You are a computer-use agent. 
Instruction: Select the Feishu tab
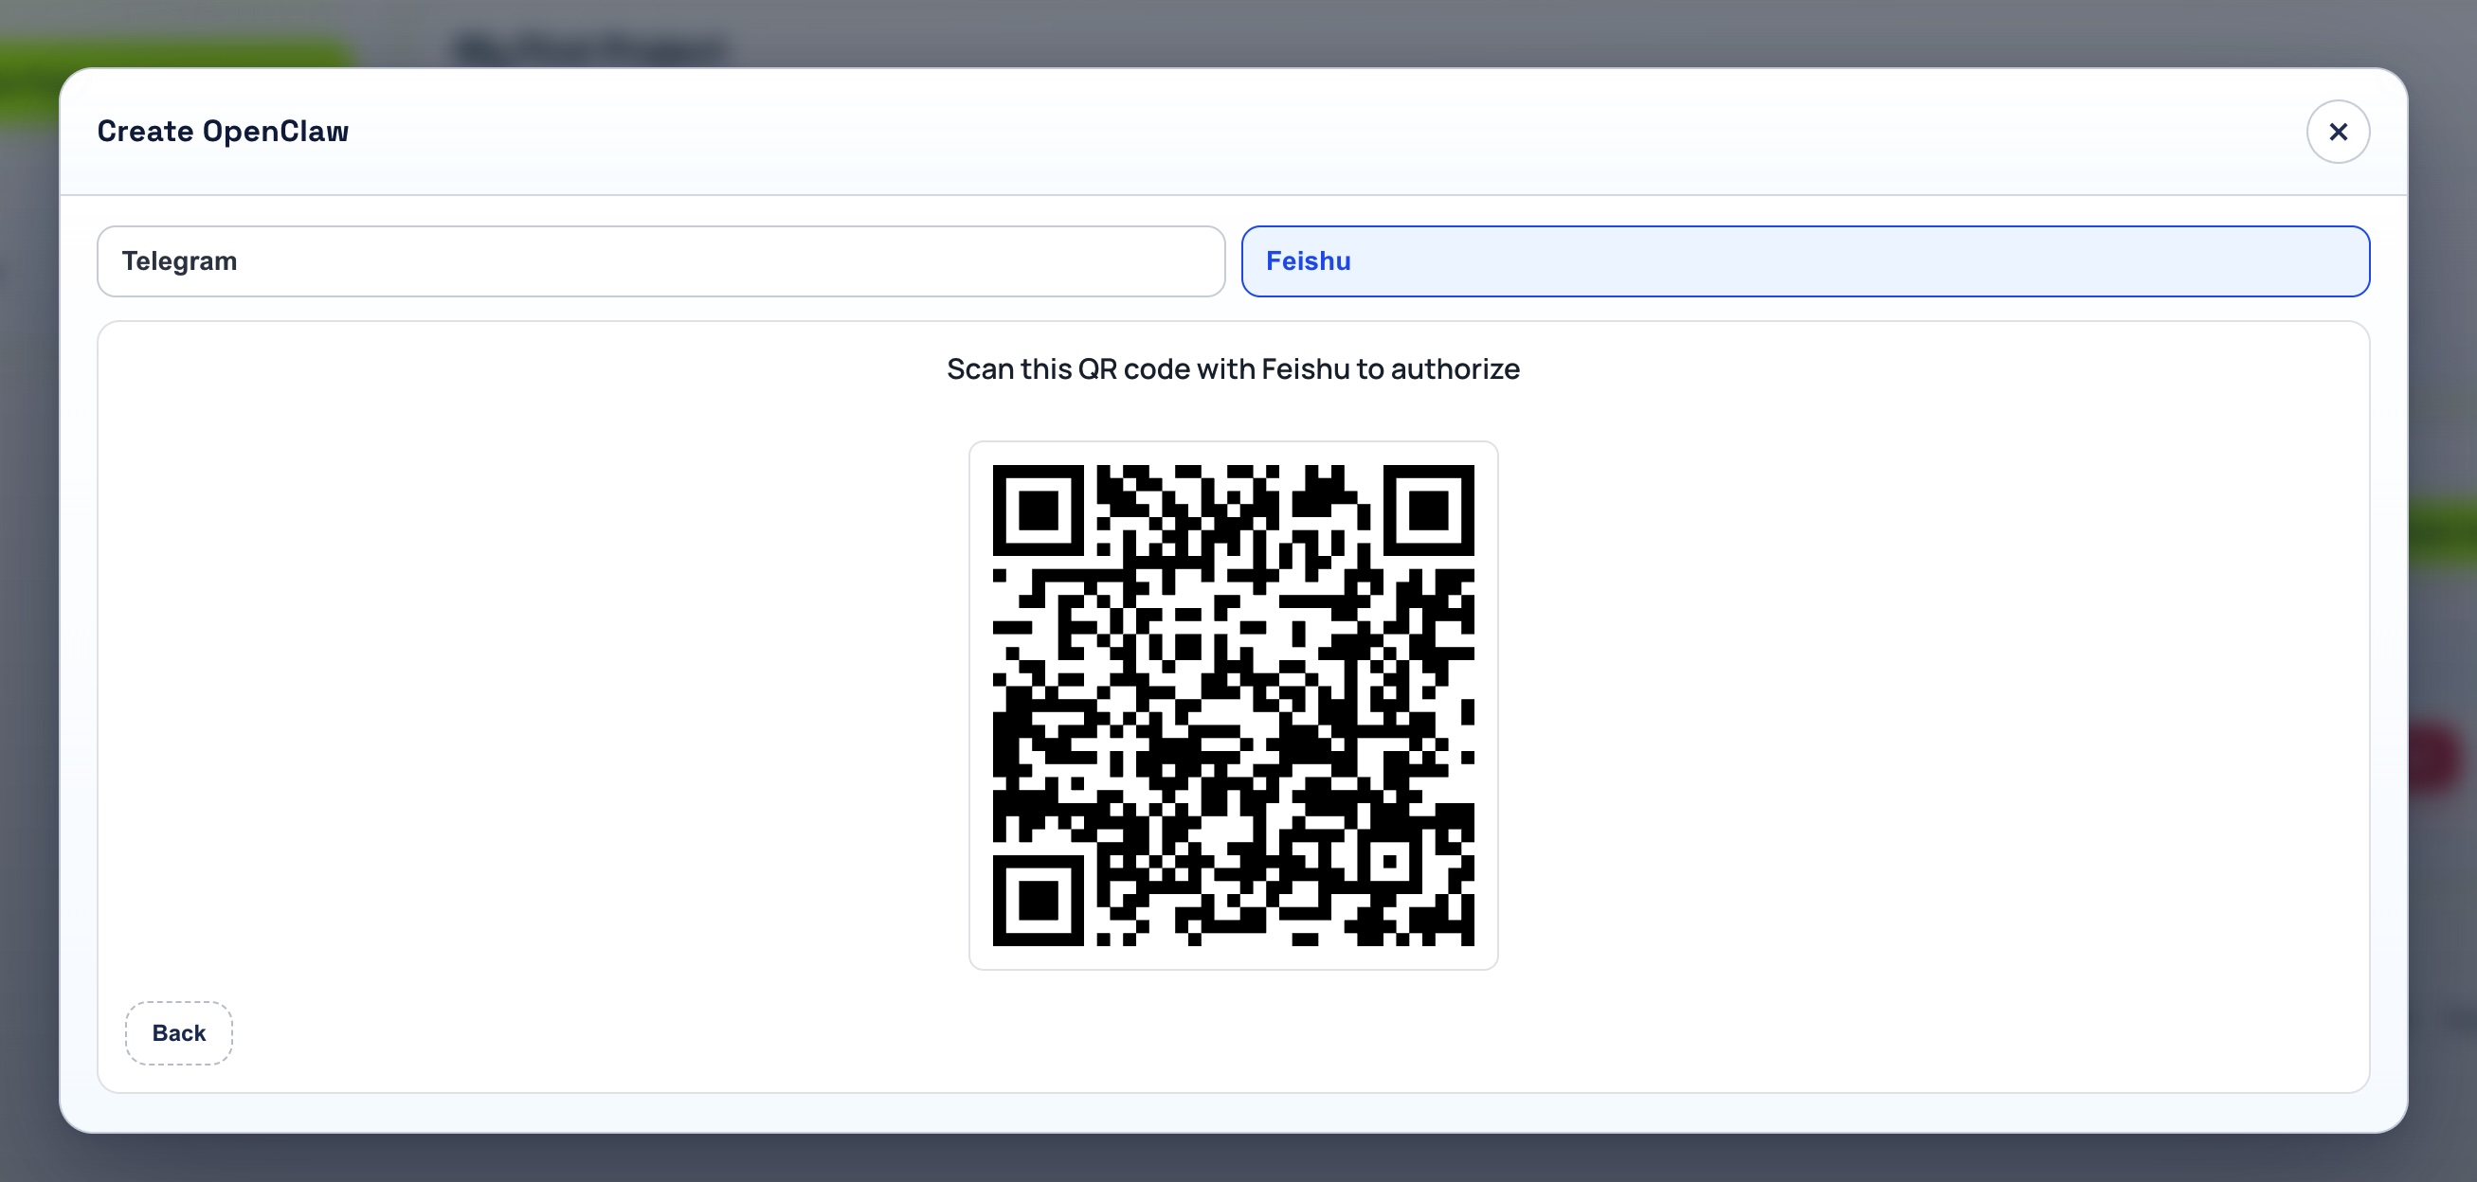tap(1805, 261)
